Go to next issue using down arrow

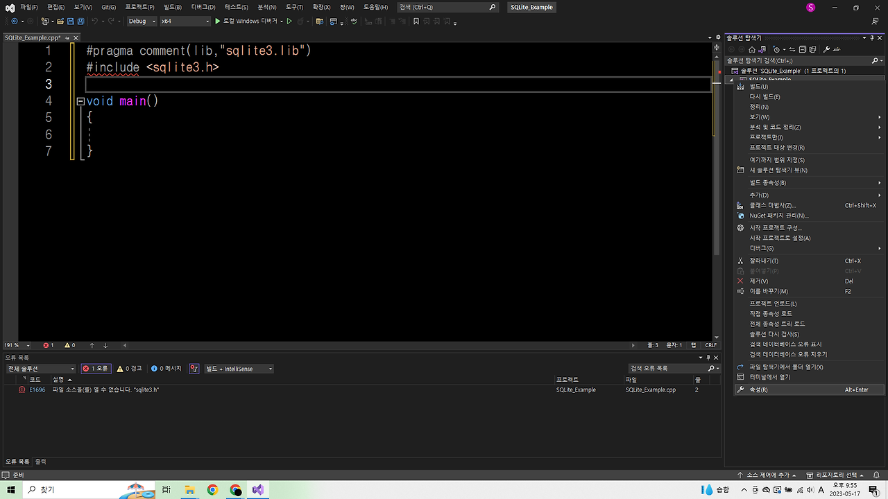tap(105, 345)
